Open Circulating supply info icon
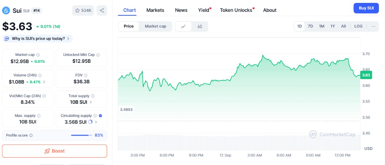 (95, 116)
